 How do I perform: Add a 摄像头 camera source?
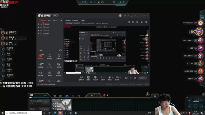tap(88, 78)
